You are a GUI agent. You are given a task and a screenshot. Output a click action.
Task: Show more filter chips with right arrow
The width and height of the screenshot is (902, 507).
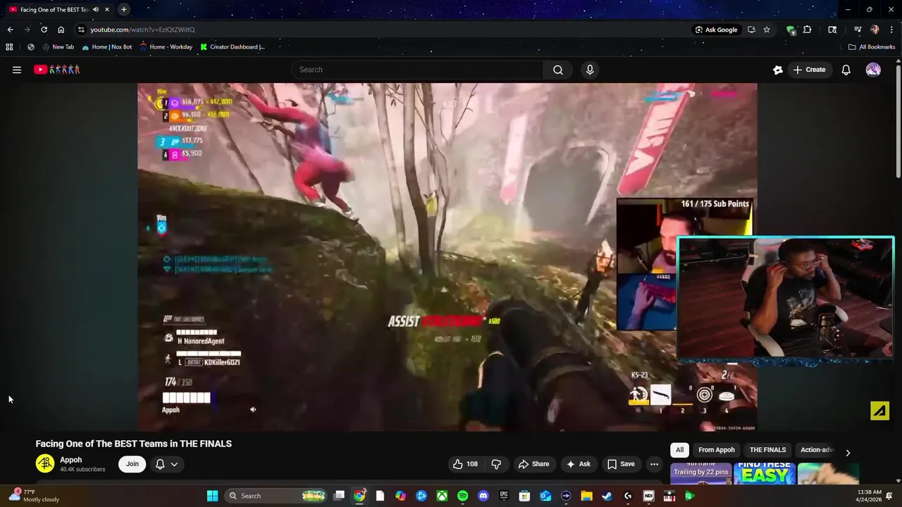click(x=848, y=453)
